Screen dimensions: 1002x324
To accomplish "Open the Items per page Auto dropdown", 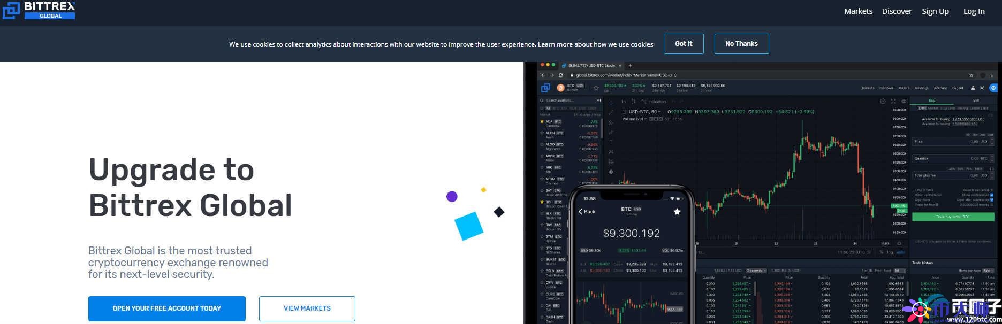I will coord(989,271).
